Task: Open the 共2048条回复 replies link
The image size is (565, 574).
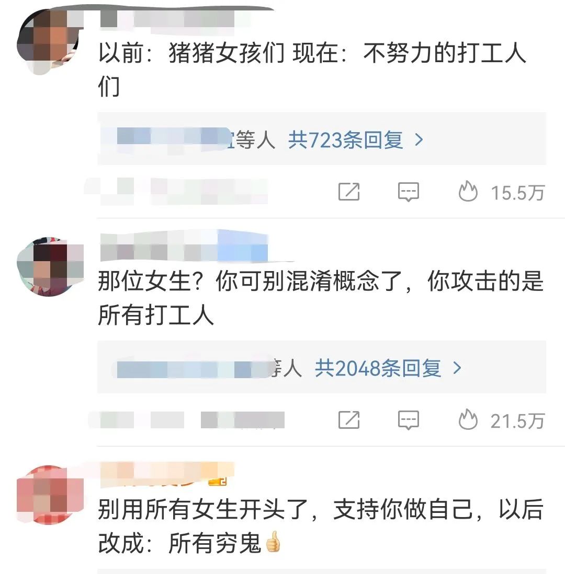Action: [x=378, y=368]
